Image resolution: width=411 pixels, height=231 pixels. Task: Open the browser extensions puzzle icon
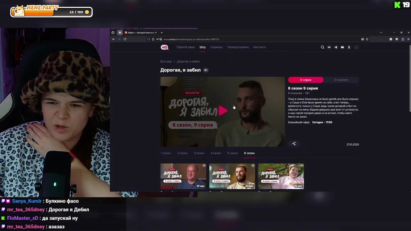coord(403,39)
